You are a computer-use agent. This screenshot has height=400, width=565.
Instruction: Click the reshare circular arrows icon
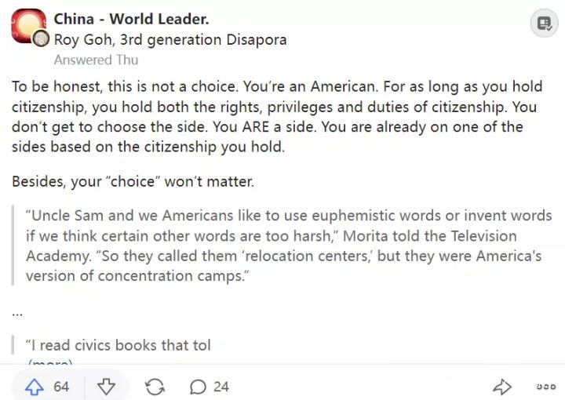click(155, 387)
